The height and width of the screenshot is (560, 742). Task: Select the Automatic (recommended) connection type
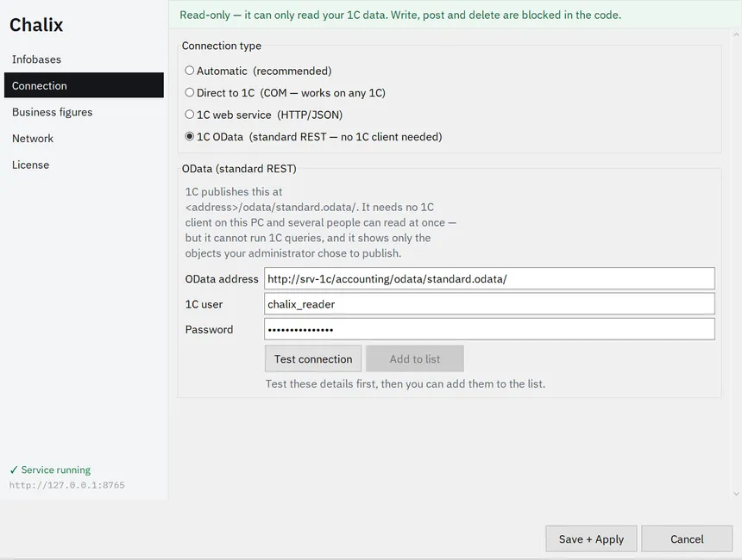coord(189,71)
